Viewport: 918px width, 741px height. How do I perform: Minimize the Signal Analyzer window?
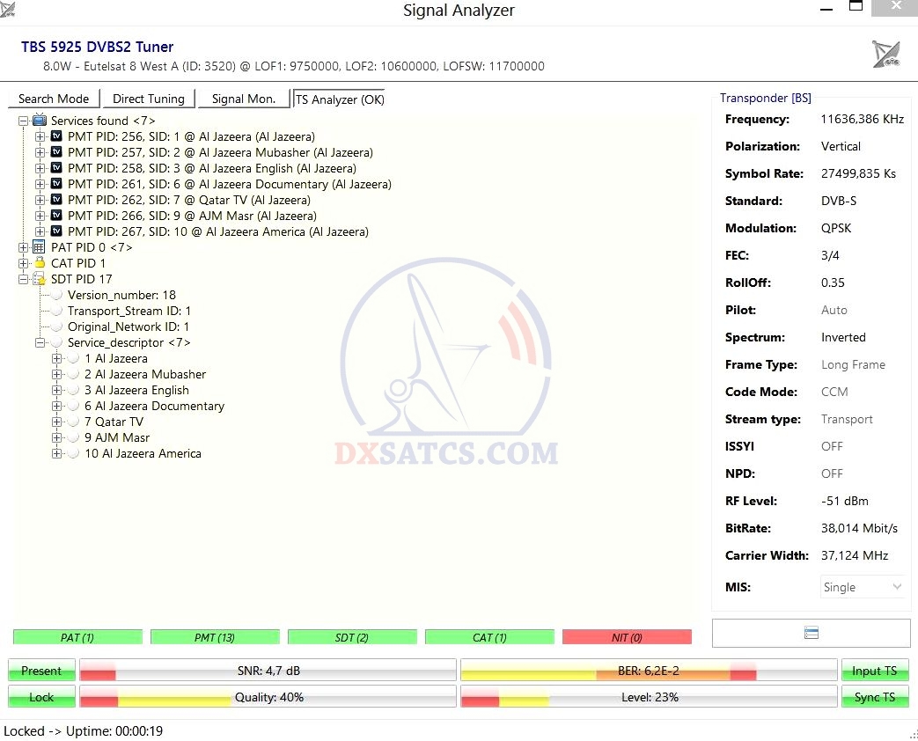(826, 10)
